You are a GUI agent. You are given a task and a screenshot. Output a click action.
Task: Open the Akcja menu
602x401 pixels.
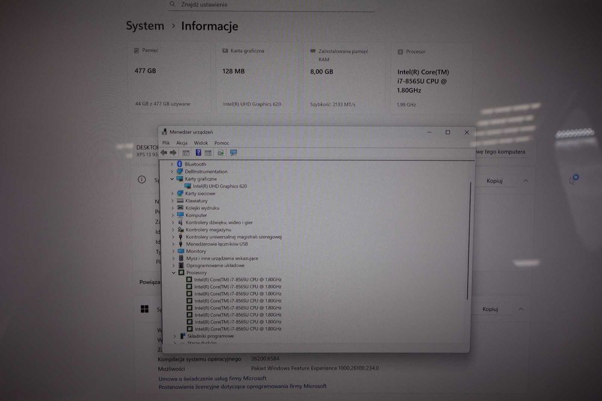182,142
